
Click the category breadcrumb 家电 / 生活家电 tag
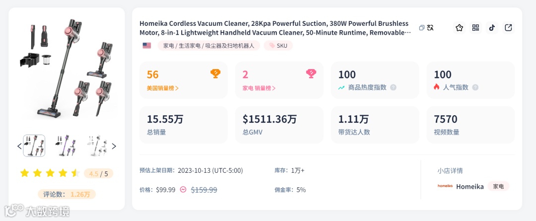208,46
